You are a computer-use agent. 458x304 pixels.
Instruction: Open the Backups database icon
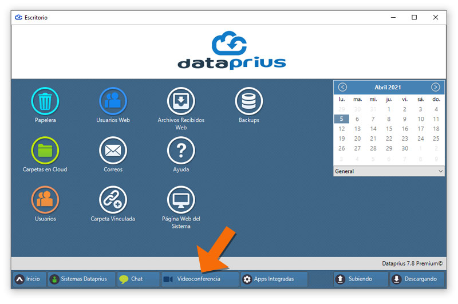pos(249,101)
